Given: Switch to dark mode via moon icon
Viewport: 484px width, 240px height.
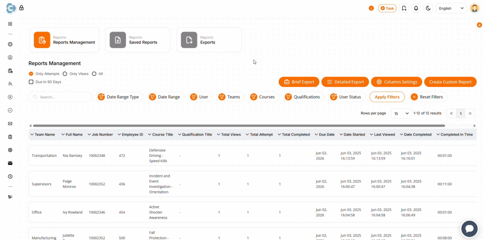Looking at the screenshot, I should pyautogui.click(x=428, y=8).
